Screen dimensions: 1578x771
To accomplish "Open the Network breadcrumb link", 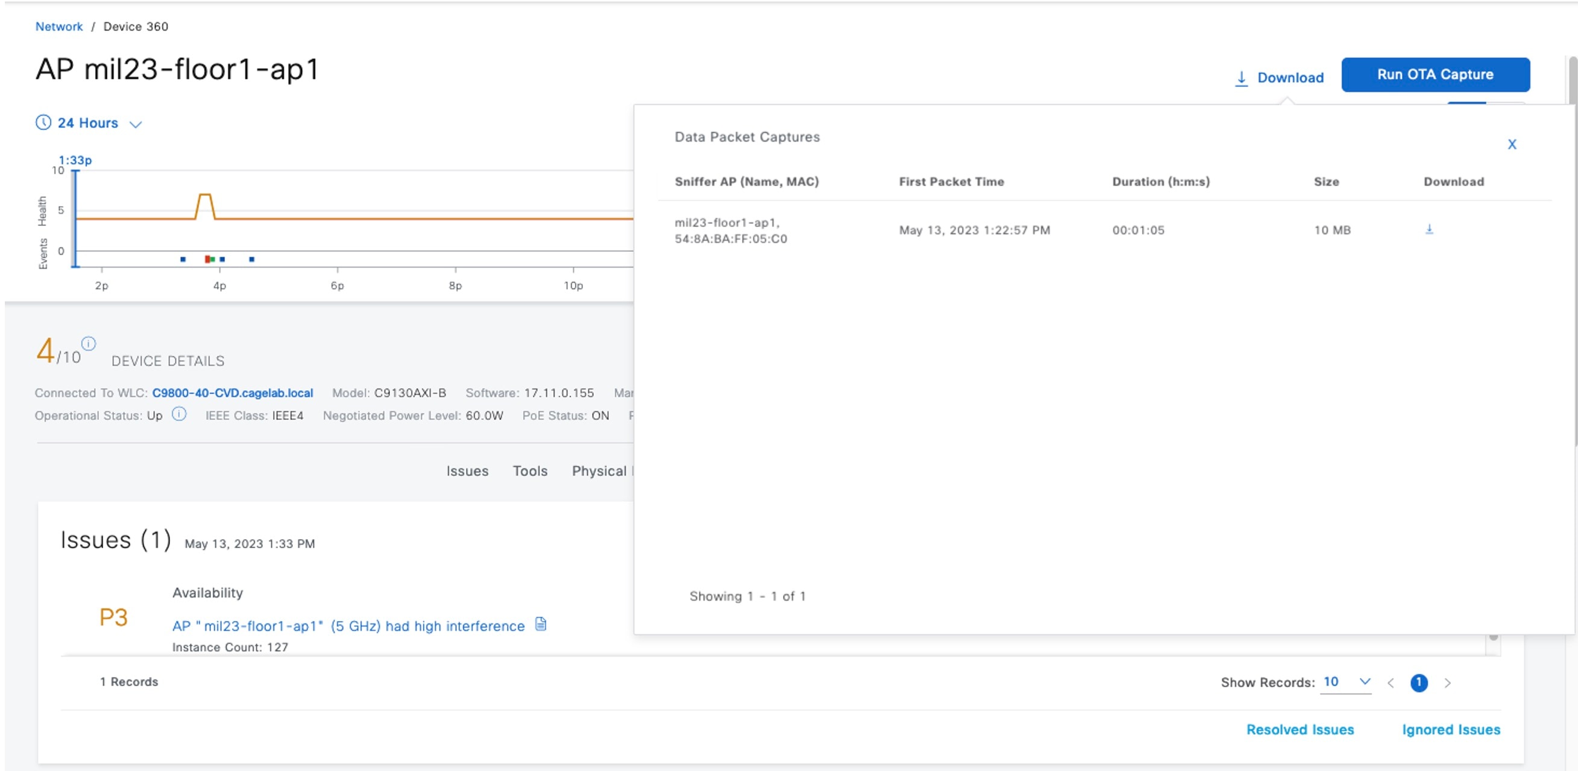I will [59, 27].
